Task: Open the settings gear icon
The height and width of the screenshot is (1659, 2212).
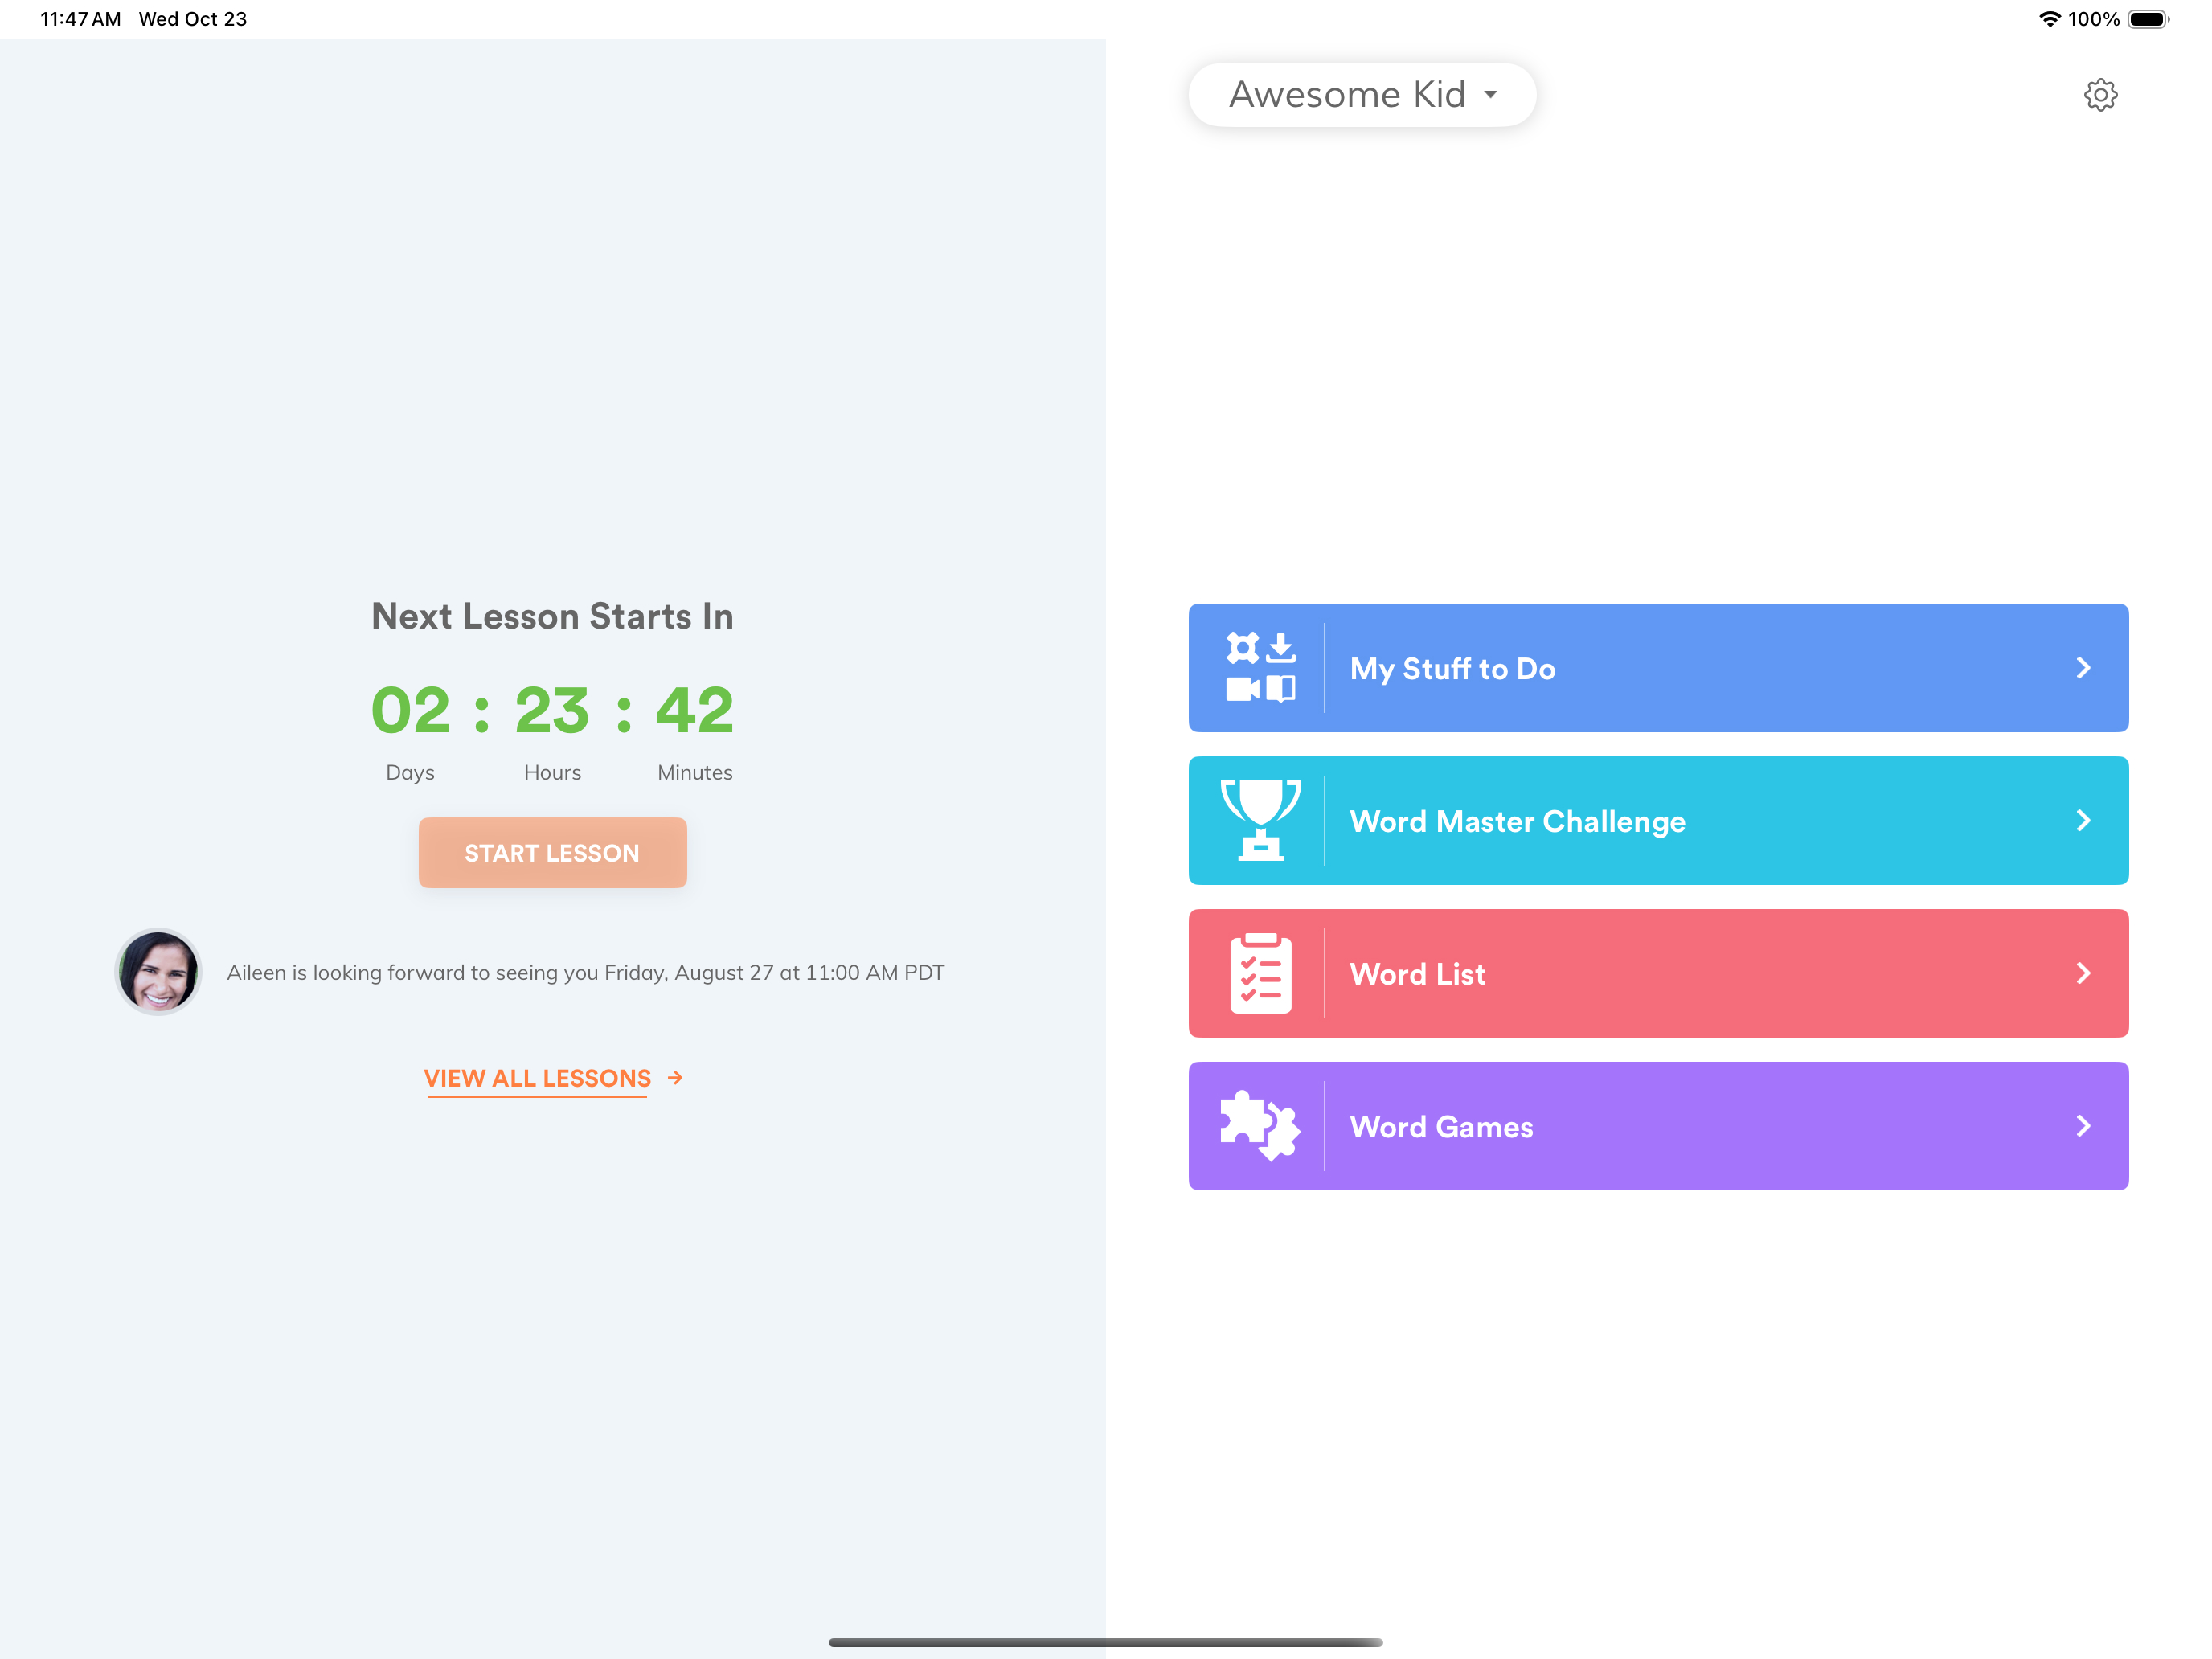Action: 2100,95
